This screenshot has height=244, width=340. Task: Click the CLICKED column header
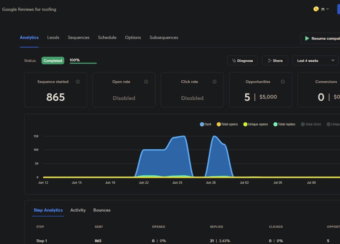click(x=276, y=227)
